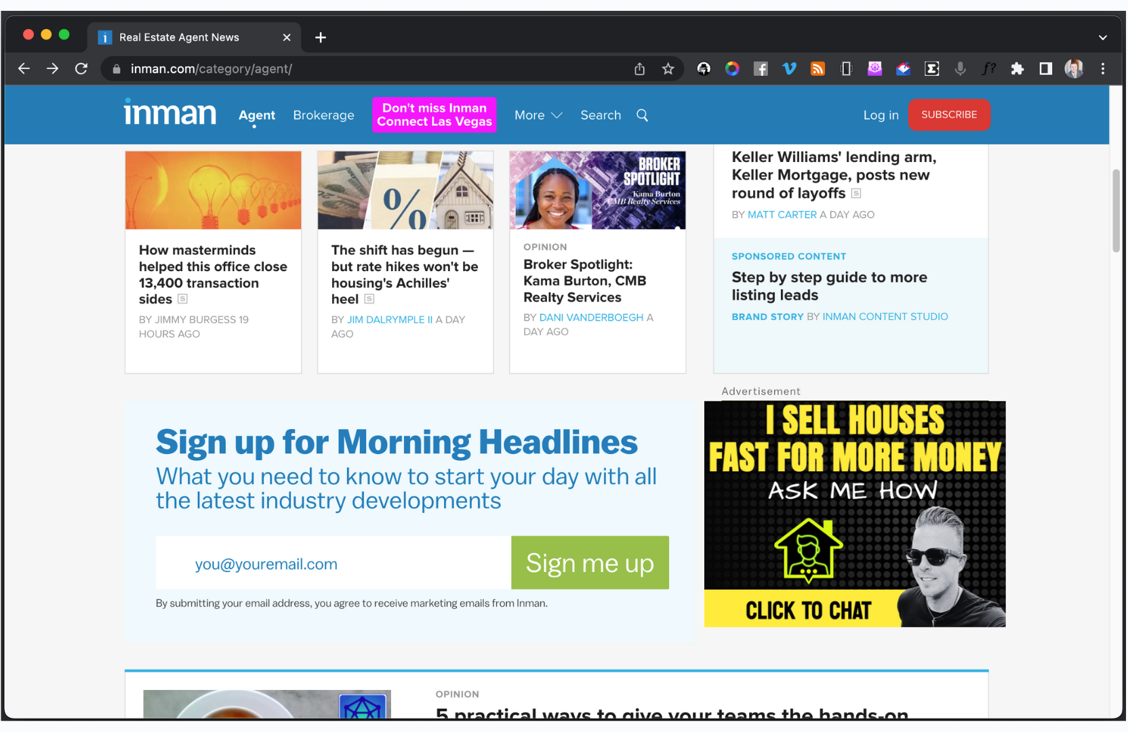
Task: Open the rate hikes Achilles' heel article
Action: pos(405,274)
